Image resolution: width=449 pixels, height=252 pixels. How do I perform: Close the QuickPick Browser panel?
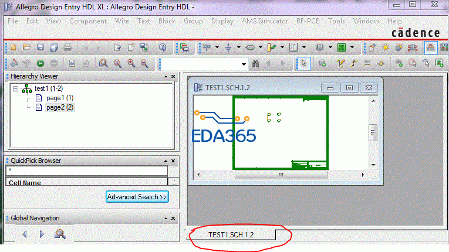point(173,161)
